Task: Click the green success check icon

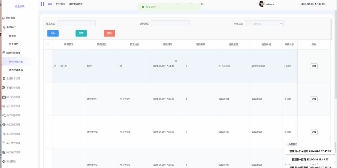Action: 143,7
